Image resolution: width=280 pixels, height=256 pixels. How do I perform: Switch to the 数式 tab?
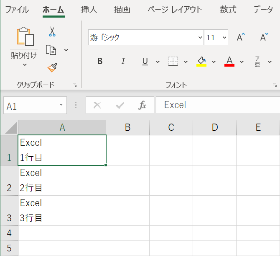point(228,10)
